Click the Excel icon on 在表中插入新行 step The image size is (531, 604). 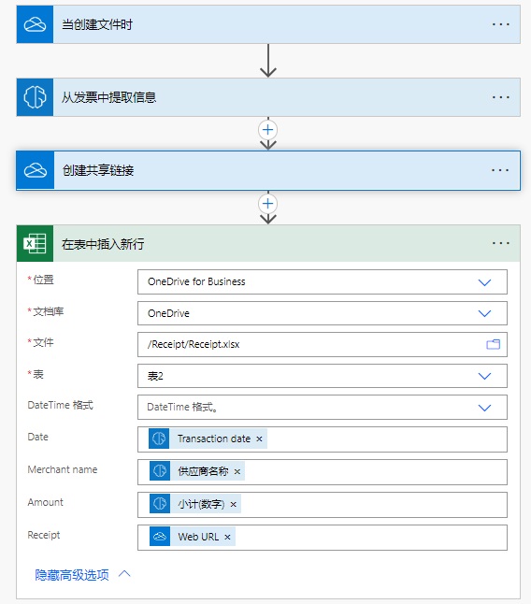click(35, 244)
